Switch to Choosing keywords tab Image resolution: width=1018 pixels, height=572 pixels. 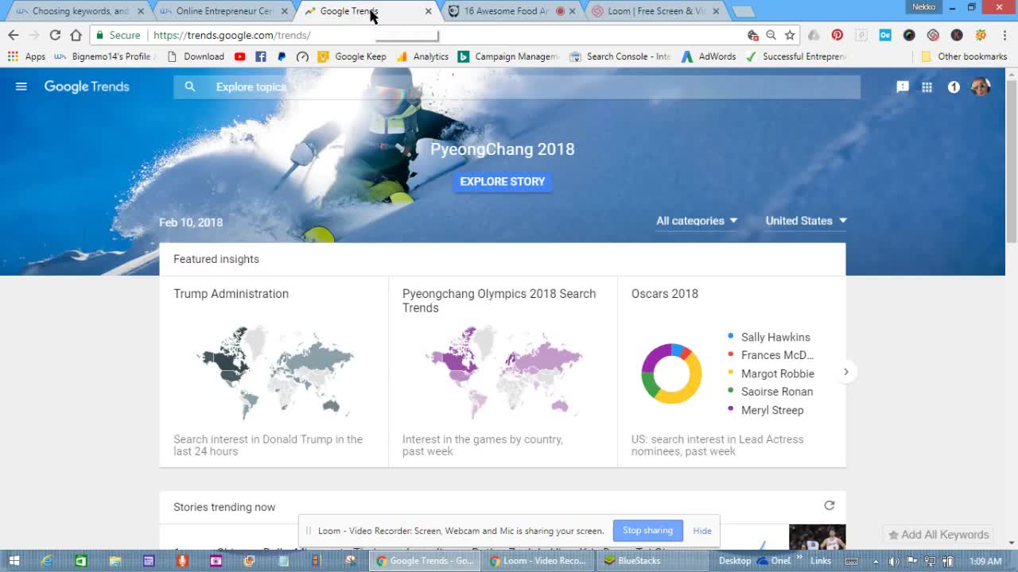tap(78, 11)
